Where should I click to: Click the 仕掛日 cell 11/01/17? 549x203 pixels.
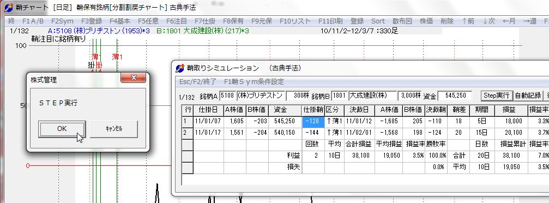click(x=208, y=133)
